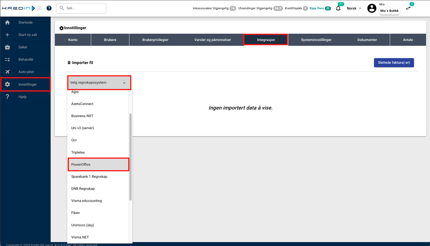The width and height of the screenshot is (430, 246).
Task: Select AzetsConnect accounting system
Action: pos(98,104)
